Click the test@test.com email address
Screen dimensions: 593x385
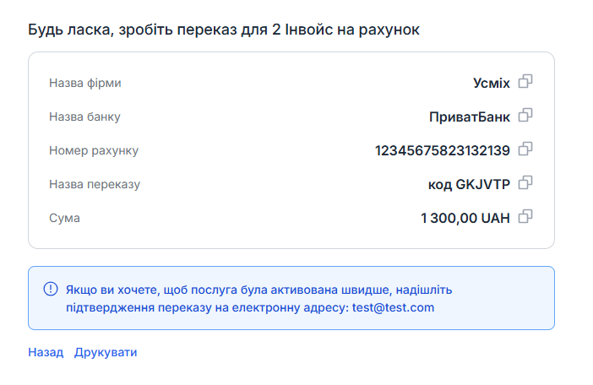(x=392, y=307)
